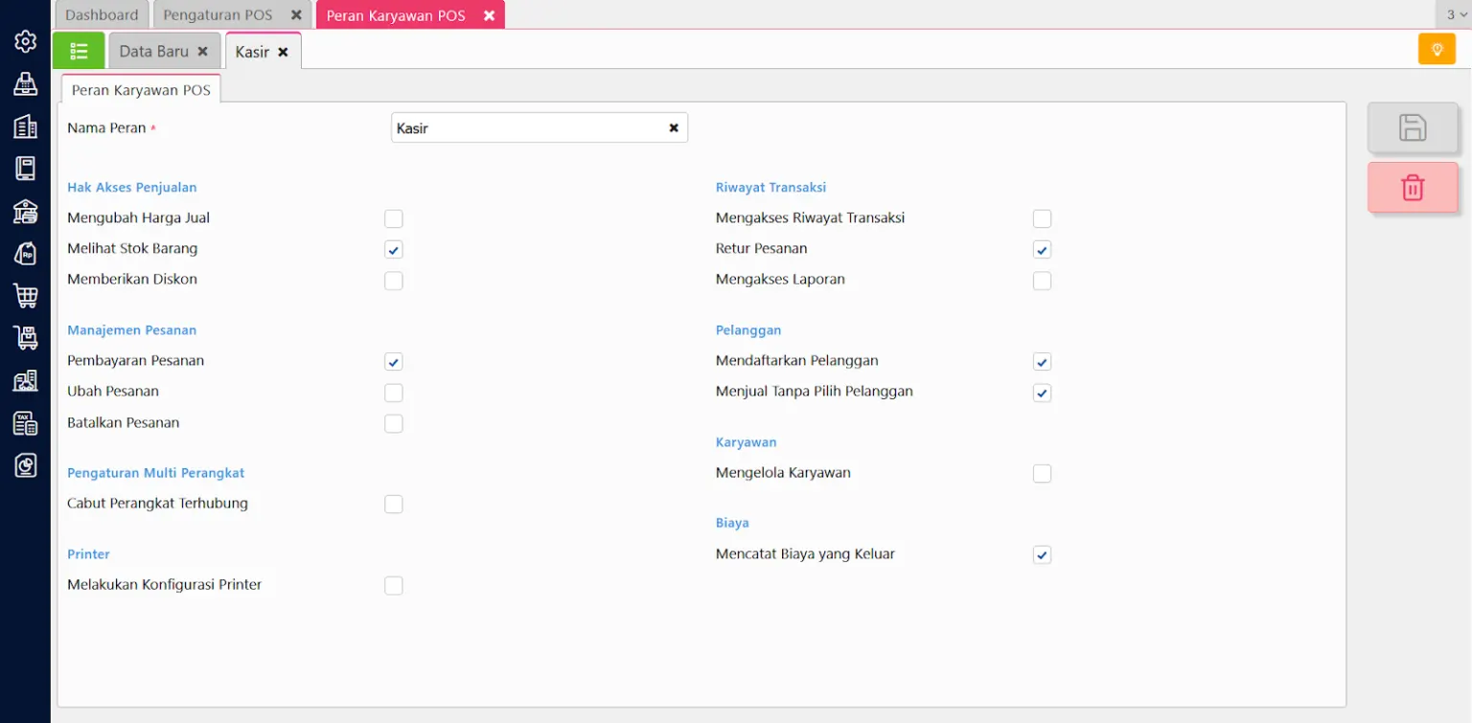Switch to Pengaturan POS tab
Screen dimensions: 1472x723
(x=218, y=15)
